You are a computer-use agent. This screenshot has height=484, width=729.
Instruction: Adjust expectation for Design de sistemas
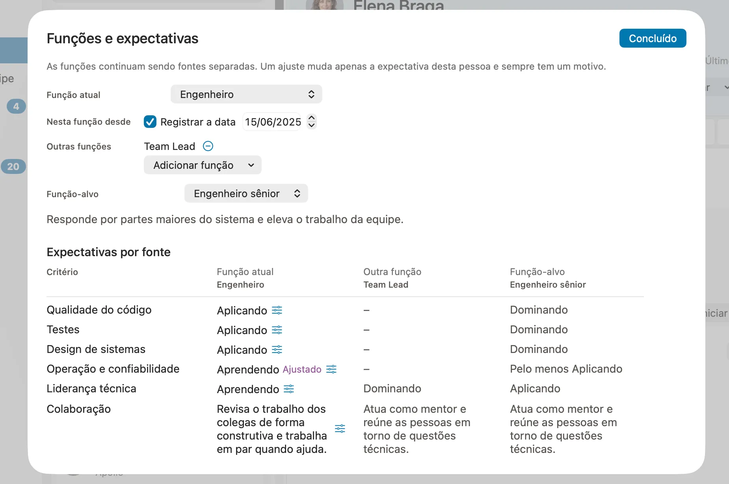pyautogui.click(x=277, y=350)
